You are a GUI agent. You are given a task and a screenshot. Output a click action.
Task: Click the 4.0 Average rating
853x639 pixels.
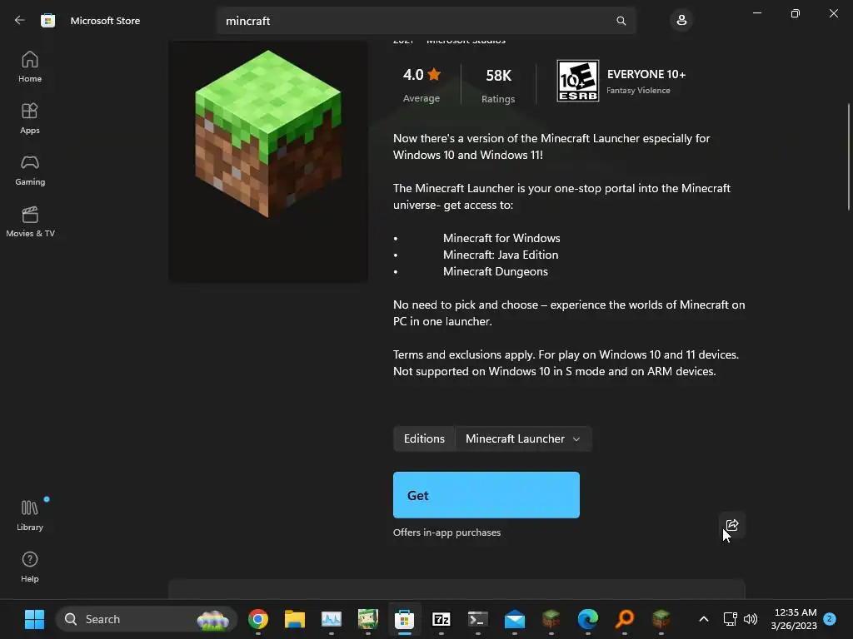[x=422, y=85]
